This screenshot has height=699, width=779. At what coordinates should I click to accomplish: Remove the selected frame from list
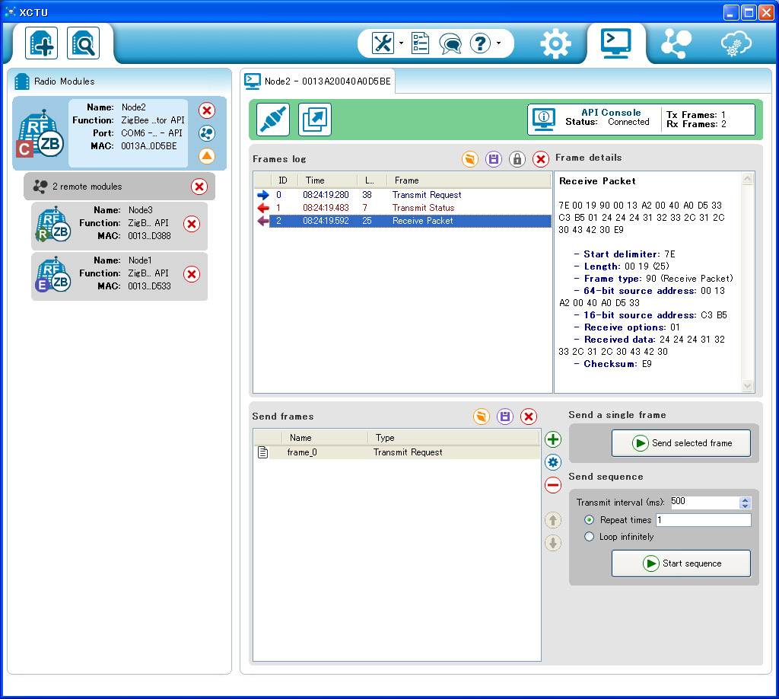553,485
